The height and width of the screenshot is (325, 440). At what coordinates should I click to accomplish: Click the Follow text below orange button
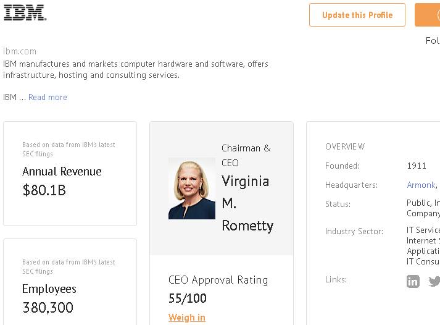pyautogui.click(x=432, y=41)
